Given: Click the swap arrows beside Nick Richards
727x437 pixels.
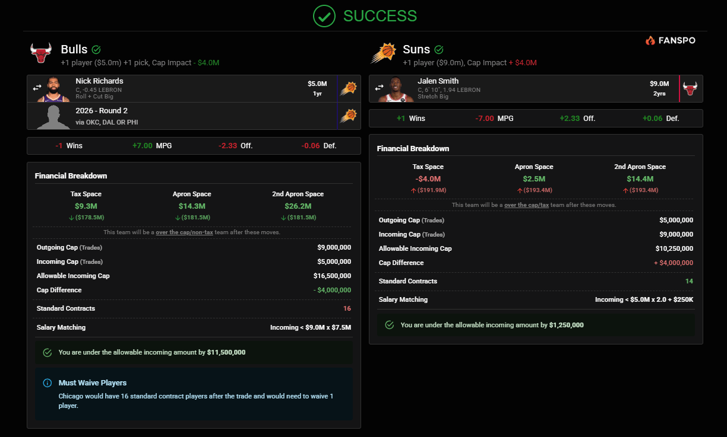Looking at the screenshot, I should (37, 88).
